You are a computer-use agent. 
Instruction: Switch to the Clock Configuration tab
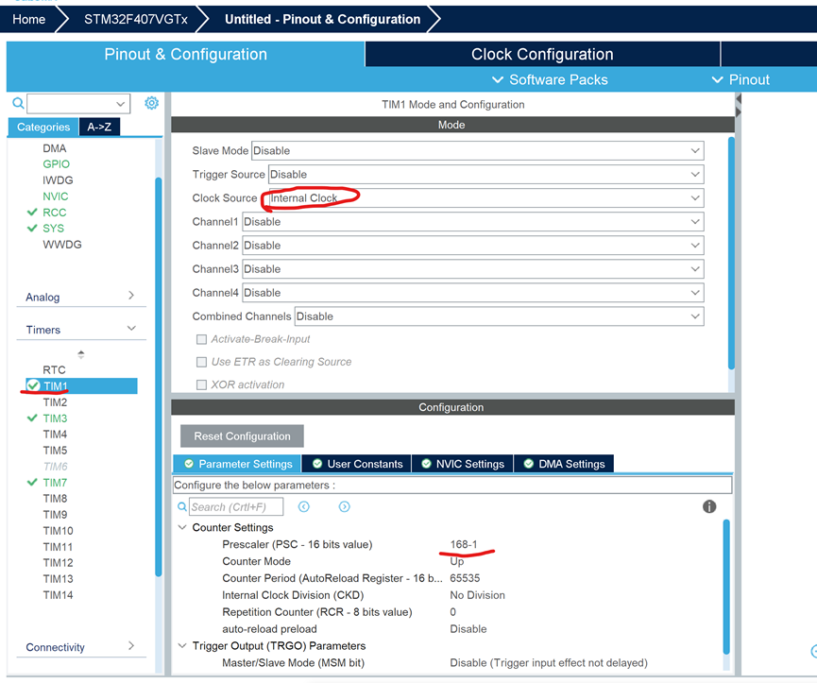[542, 54]
